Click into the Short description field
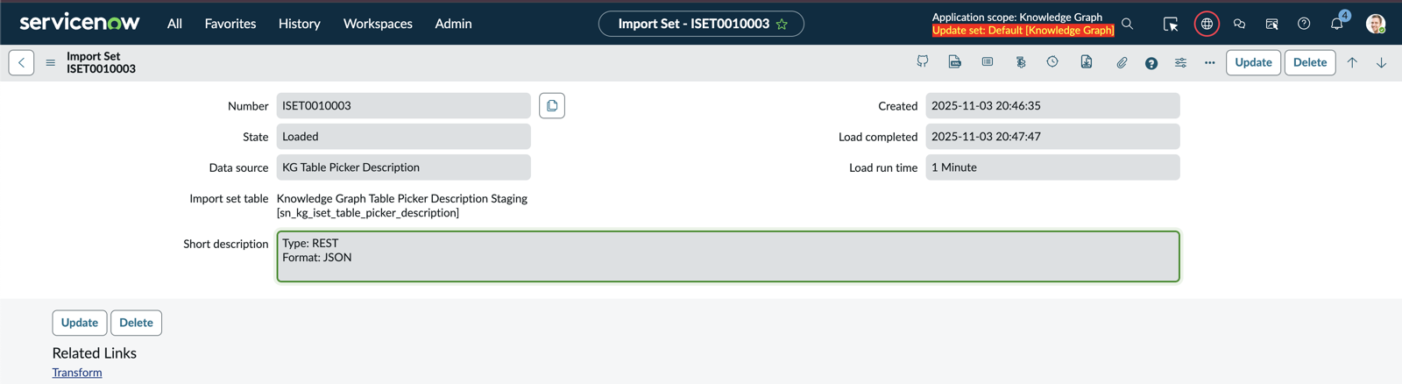The width and height of the screenshot is (1402, 384). click(728, 256)
